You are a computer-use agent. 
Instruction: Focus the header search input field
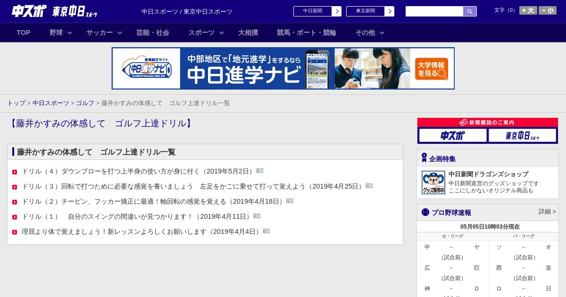pyautogui.click(x=434, y=11)
